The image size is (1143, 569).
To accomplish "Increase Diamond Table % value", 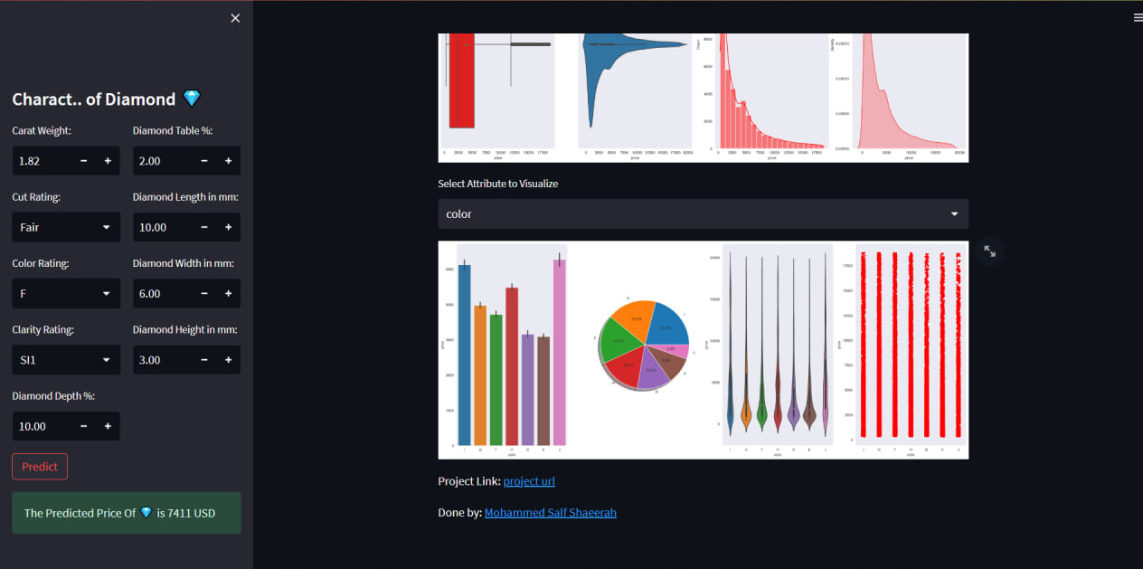I will point(229,160).
